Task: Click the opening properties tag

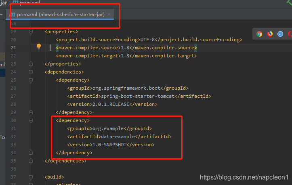Action: (61, 32)
